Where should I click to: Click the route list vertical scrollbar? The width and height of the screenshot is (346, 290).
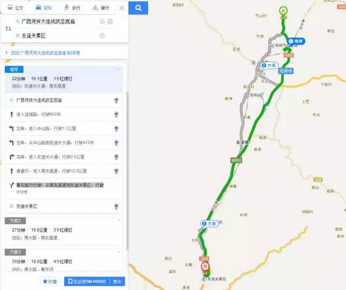click(x=127, y=171)
